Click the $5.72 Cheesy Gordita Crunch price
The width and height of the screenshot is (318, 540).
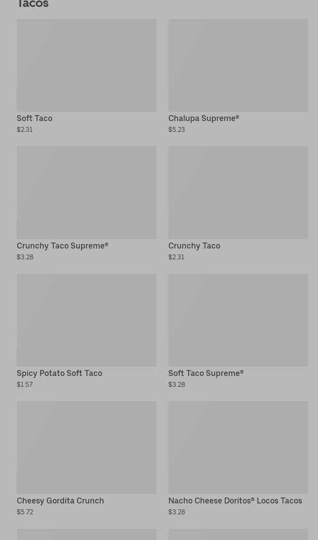(25, 512)
